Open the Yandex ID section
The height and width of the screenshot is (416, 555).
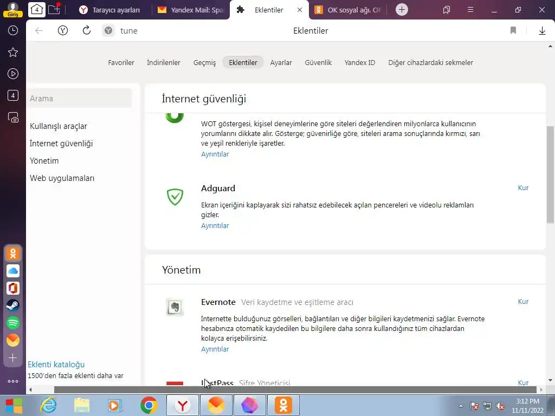[x=360, y=63]
